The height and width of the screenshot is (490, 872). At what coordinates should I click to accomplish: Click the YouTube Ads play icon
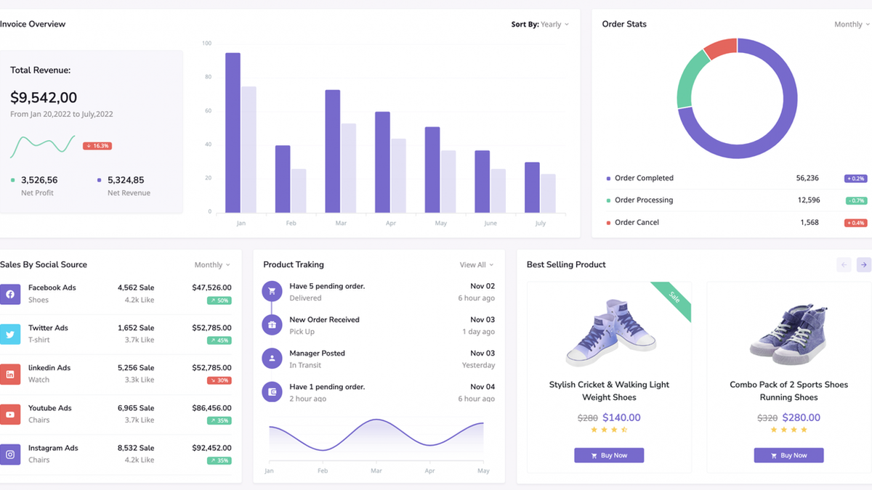(10, 415)
